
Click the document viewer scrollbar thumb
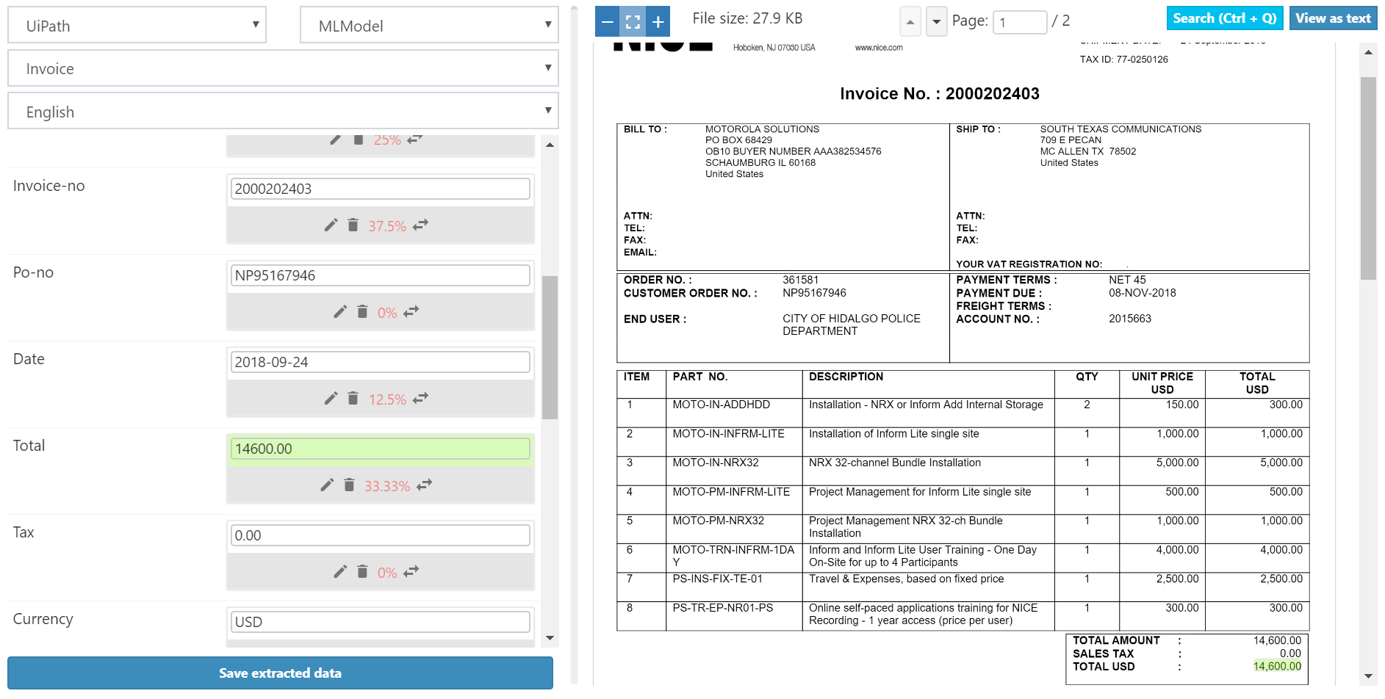(1368, 178)
